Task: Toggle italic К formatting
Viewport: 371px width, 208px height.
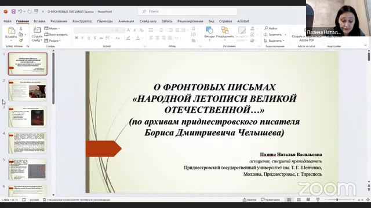Action: (x=82, y=38)
